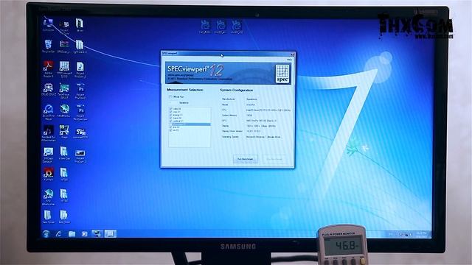
Task: Uncheck the catia-04 viewset
Action: point(170,109)
